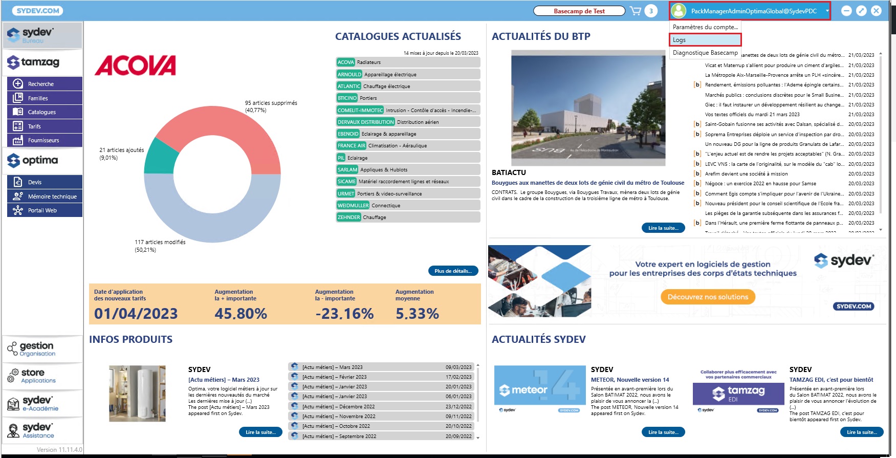This screenshot has height=458, width=896.
Task: Open Actu métiers Novembre 2022 entry
Action: 381,416
